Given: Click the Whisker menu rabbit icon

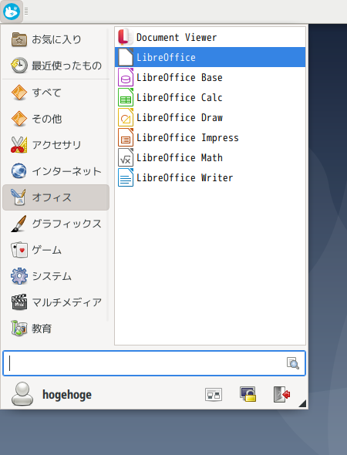Looking at the screenshot, I should pos(12,12).
